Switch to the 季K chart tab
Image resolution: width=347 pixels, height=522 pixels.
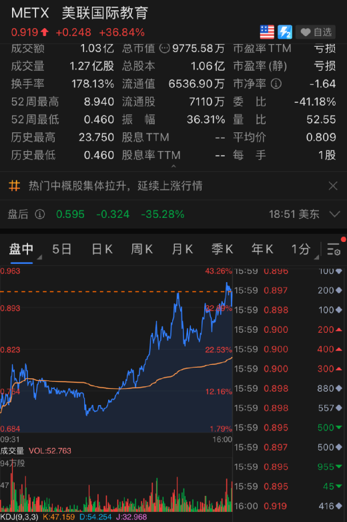pyautogui.click(x=222, y=249)
